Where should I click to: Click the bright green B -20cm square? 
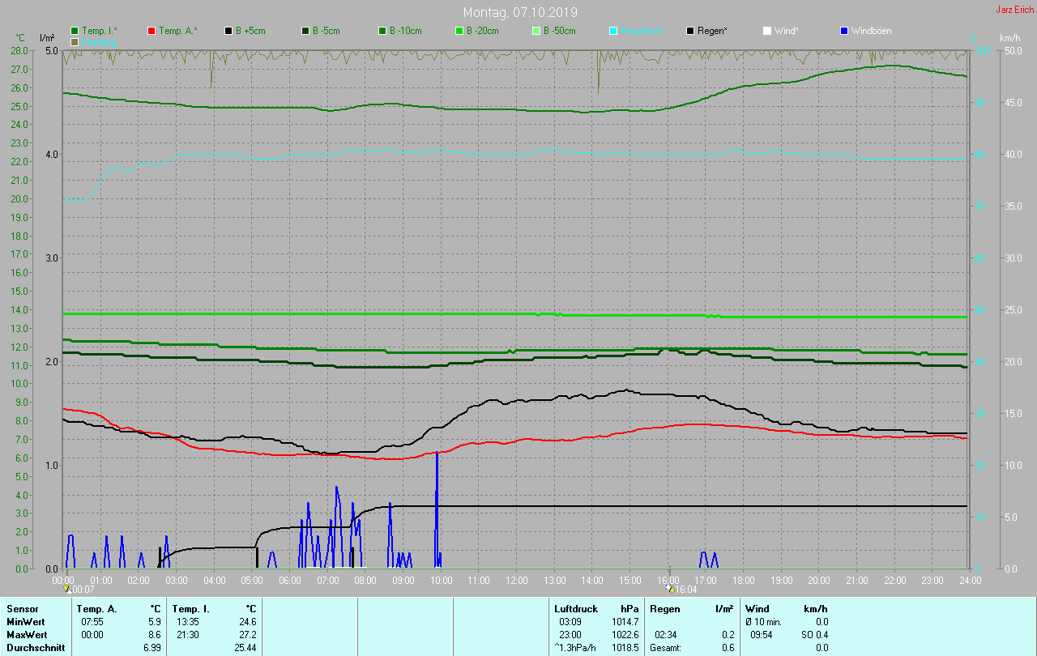coord(459,31)
